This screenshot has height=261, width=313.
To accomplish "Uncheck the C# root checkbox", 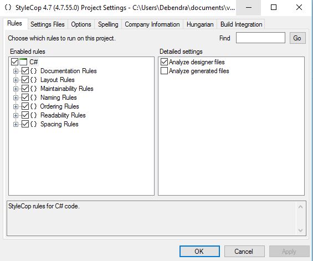I will click(14, 62).
